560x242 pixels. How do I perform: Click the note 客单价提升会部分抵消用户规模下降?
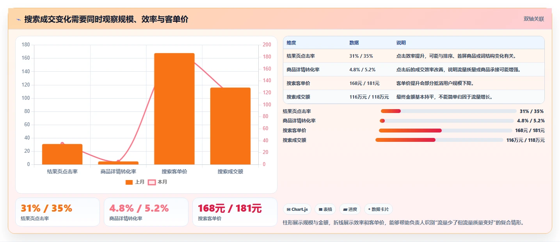click(436, 83)
